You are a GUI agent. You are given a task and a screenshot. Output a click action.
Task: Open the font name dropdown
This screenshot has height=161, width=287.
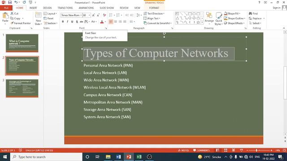pos(81,15)
